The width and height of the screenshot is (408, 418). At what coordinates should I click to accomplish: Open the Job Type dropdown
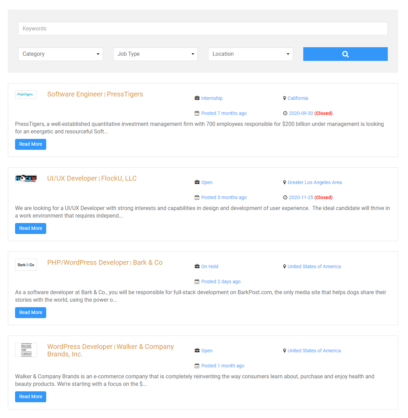pyautogui.click(x=155, y=54)
